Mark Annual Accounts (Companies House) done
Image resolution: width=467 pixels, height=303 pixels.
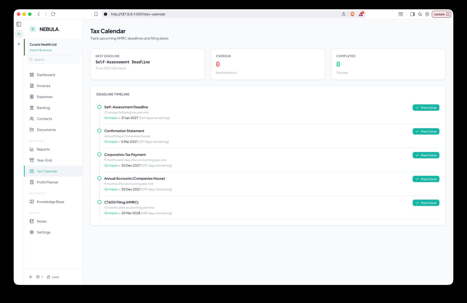(x=426, y=179)
